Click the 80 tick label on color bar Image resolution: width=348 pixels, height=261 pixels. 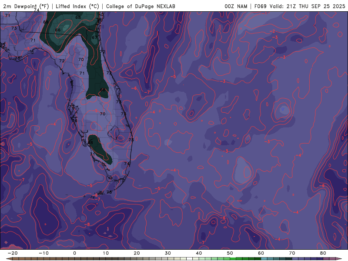[x=323, y=253]
